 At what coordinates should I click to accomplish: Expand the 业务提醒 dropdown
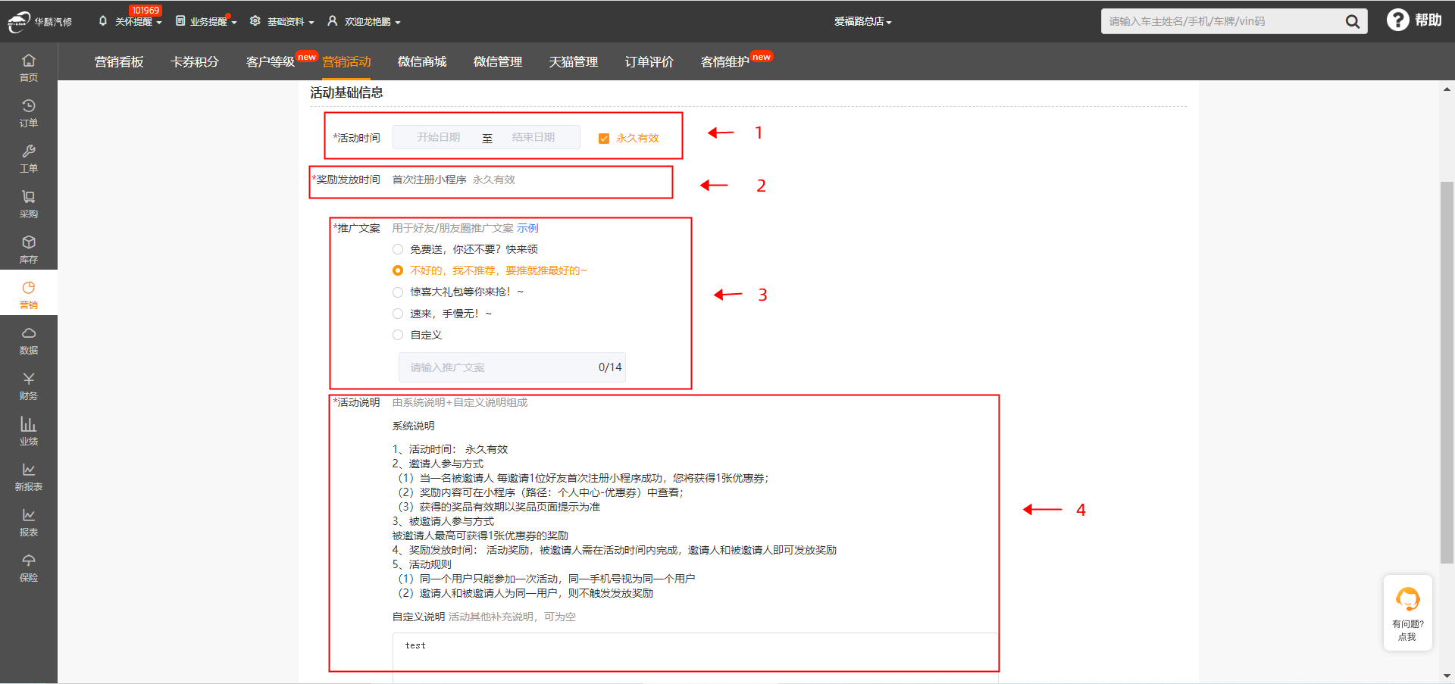click(x=206, y=21)
